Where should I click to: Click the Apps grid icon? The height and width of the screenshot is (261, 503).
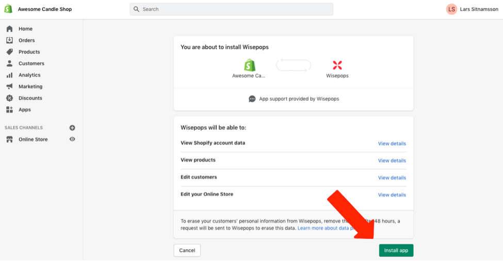10,110
